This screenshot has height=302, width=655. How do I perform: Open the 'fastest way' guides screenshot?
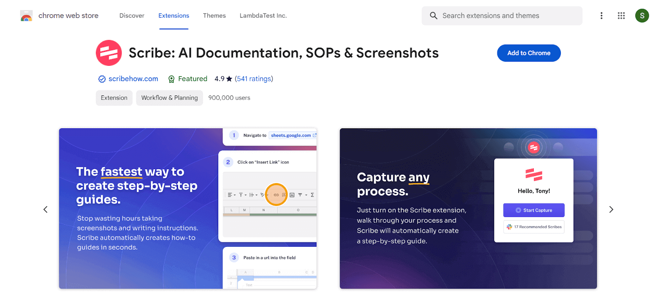[188, 208]
